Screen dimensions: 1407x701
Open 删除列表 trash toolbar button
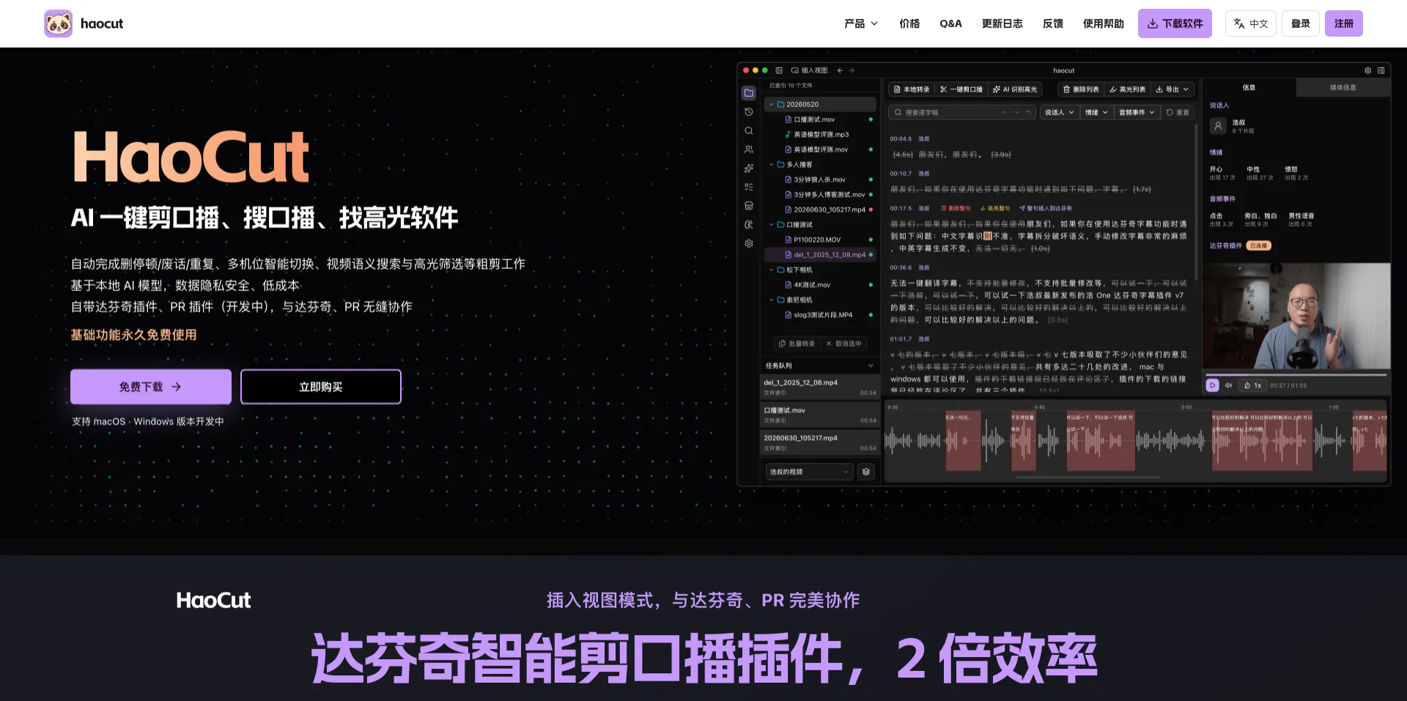coord(1081,89)
